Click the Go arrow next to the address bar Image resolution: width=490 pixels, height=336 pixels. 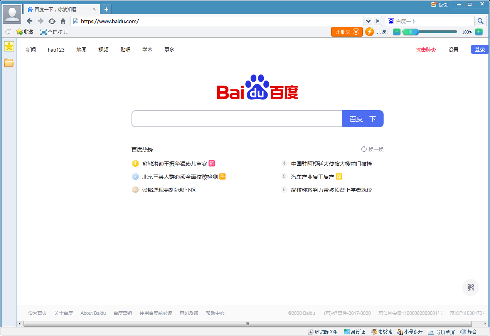[378, 21]
